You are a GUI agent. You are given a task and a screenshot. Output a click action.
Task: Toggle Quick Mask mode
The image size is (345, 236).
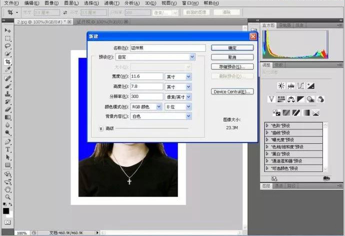coord(7,222)
